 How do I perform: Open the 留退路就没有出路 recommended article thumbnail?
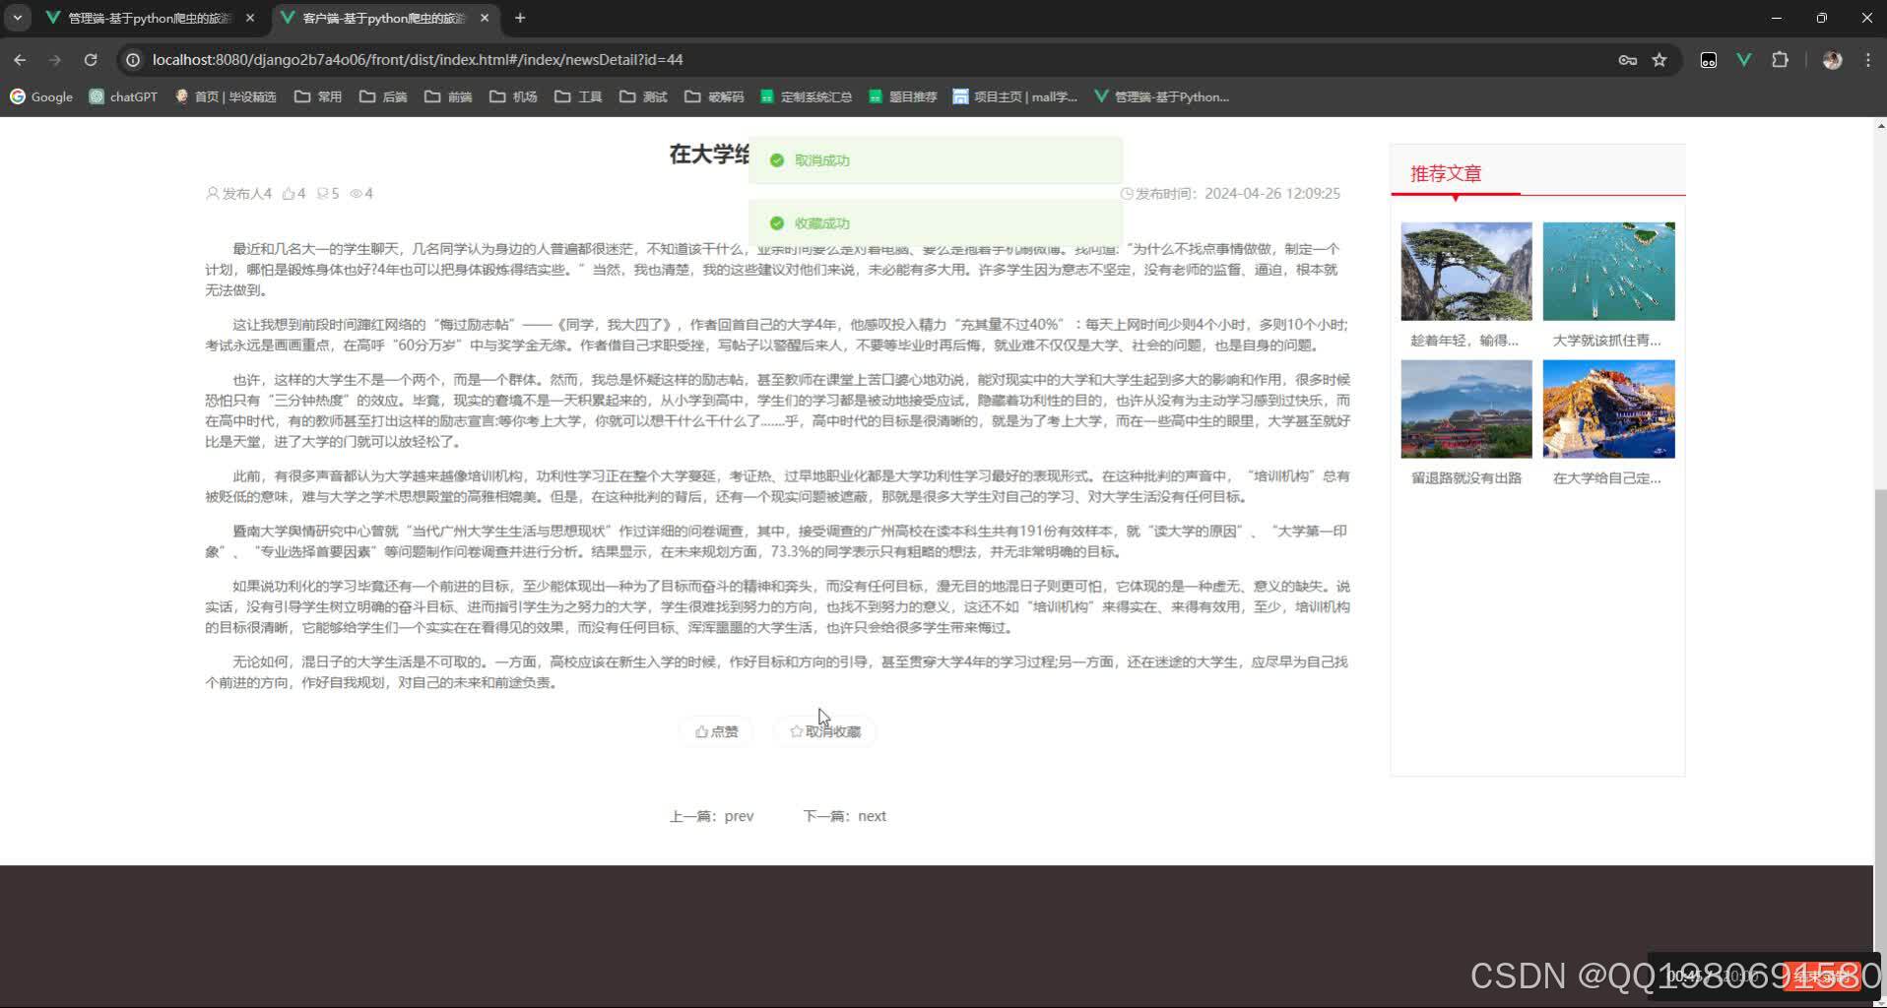[x=1465, y=408]
